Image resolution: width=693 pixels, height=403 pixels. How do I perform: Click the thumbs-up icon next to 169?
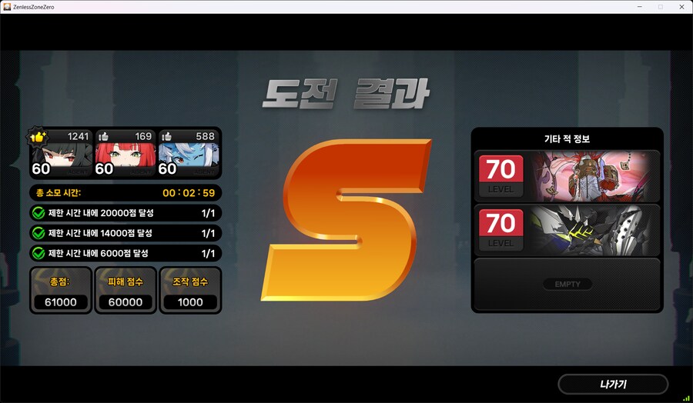point(103,136)
